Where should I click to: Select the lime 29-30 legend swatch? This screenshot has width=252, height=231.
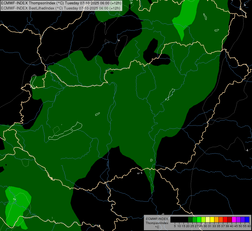point(203,220)
